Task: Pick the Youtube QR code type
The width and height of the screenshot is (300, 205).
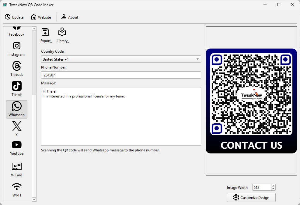Action: coord(17,148)
